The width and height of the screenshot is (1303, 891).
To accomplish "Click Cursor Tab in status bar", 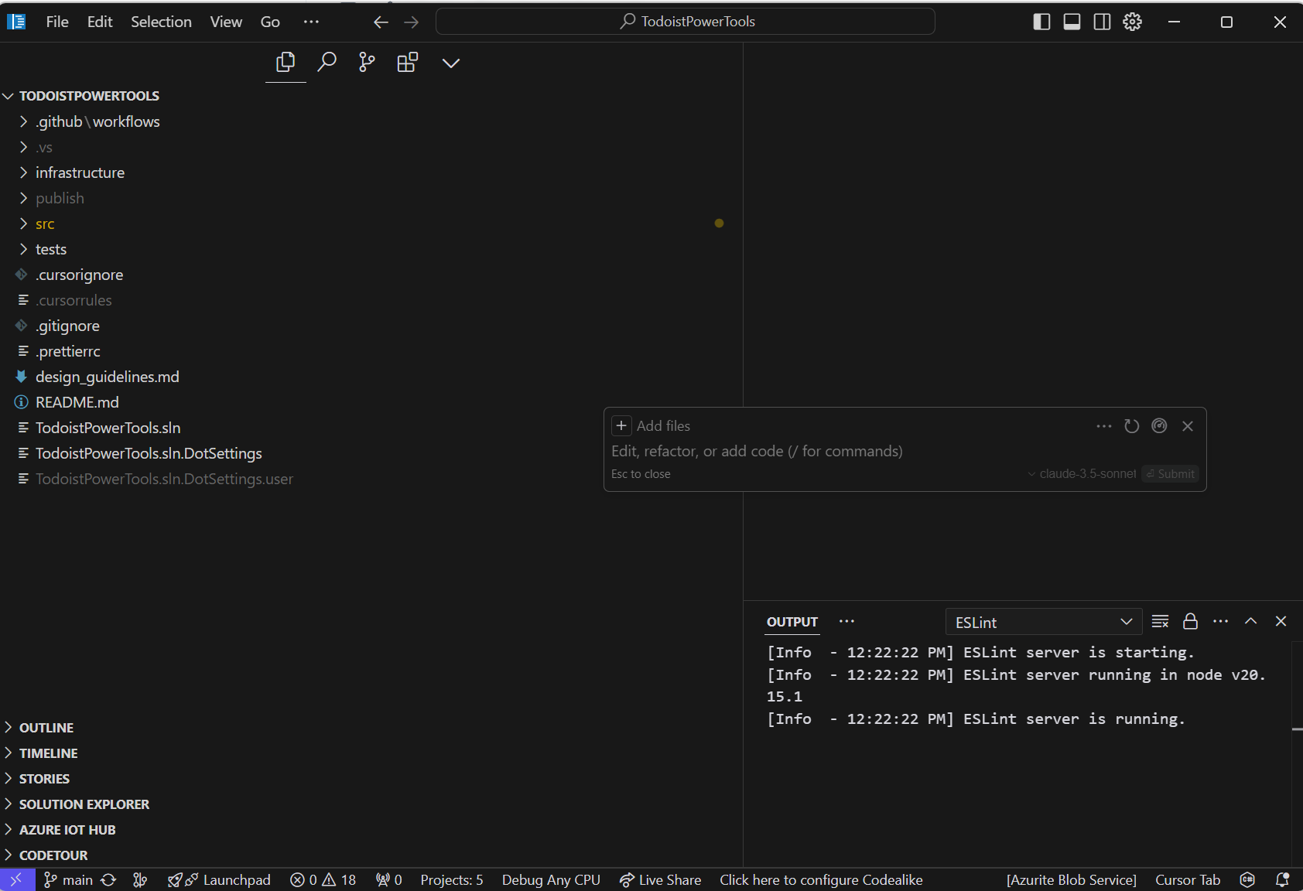I will click(1188, 880).
